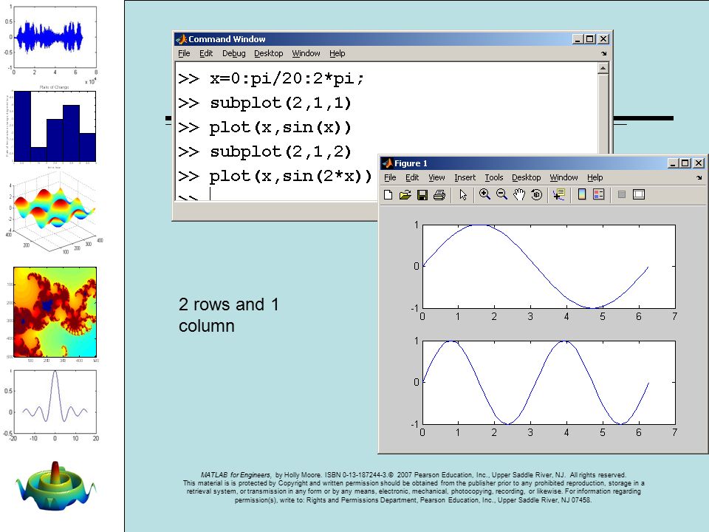Open Edit menu in Figure 1
Viewport: 709px width, 532px height.
click(x=412, y=177)
